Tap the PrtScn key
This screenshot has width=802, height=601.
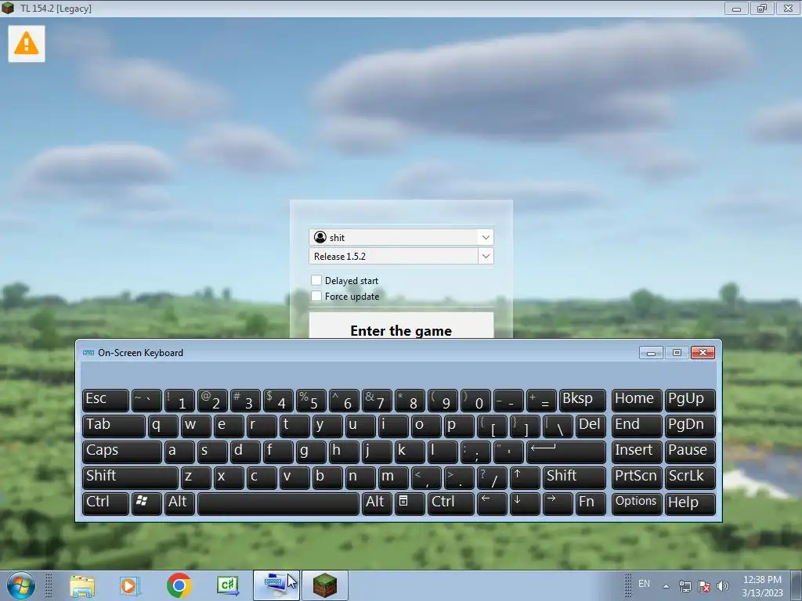[637, 477]
